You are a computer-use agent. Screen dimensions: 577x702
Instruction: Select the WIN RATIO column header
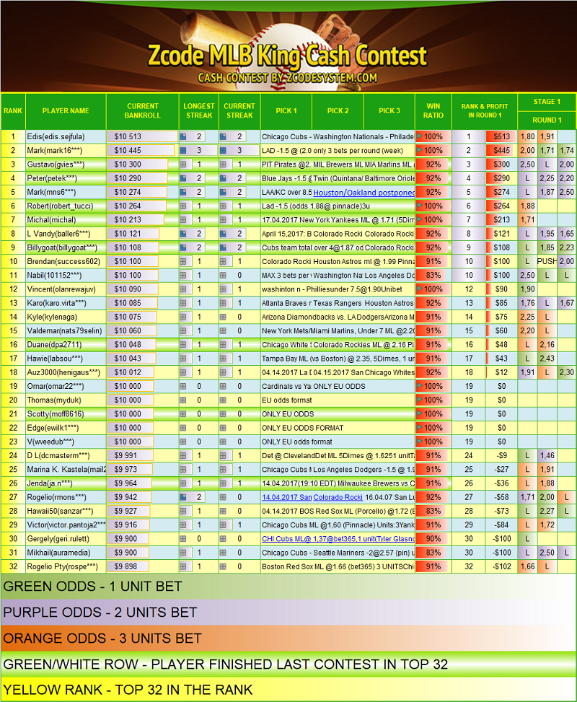coord(433,110)
